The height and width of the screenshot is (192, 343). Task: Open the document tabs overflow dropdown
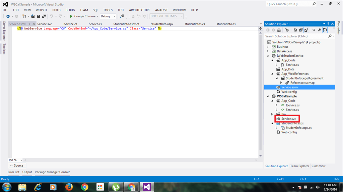click(261, 24)
